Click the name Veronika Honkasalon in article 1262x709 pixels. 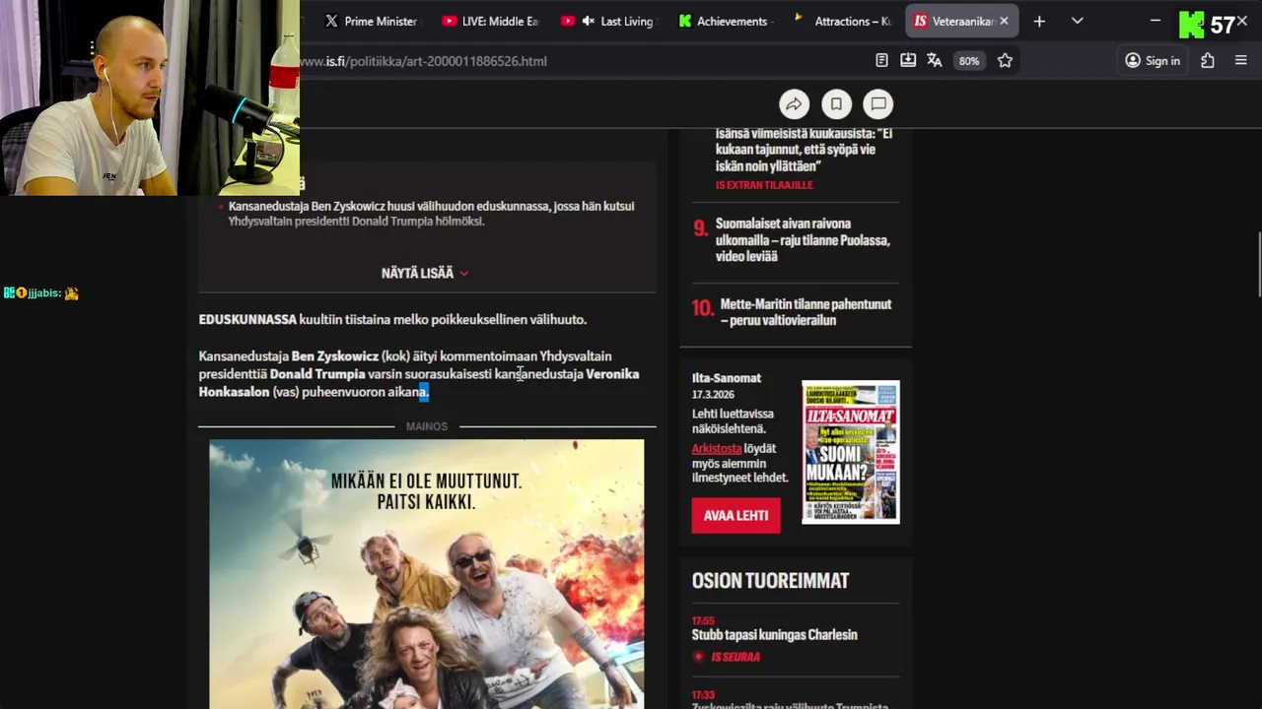[419, 383]
